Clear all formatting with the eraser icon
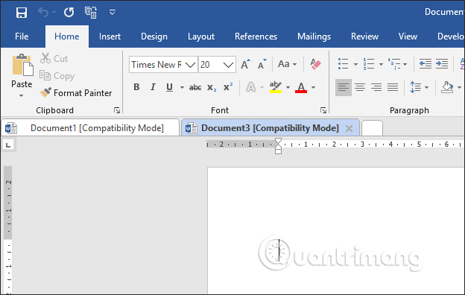Image resolution: width=465 pixels, height=295 pixels. (x=315, y=64)
